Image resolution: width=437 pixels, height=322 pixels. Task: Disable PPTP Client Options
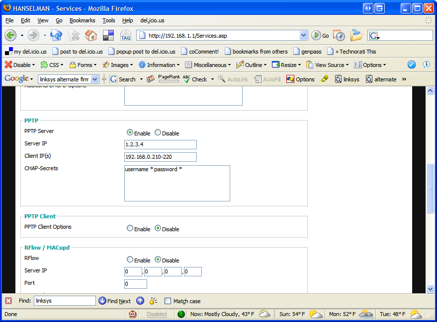tap(158, 228)
